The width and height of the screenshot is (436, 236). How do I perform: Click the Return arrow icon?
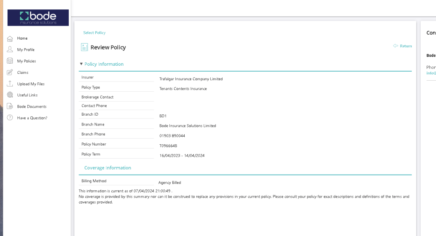click(x=395, y=46)
